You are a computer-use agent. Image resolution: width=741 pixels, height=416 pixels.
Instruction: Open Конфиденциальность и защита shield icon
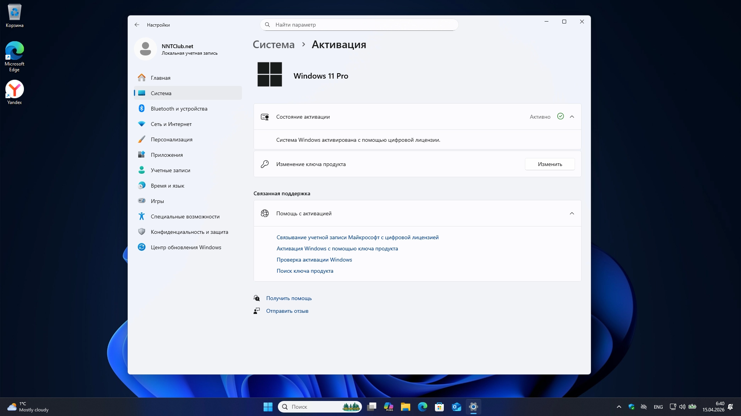click(x=142, y=232)
